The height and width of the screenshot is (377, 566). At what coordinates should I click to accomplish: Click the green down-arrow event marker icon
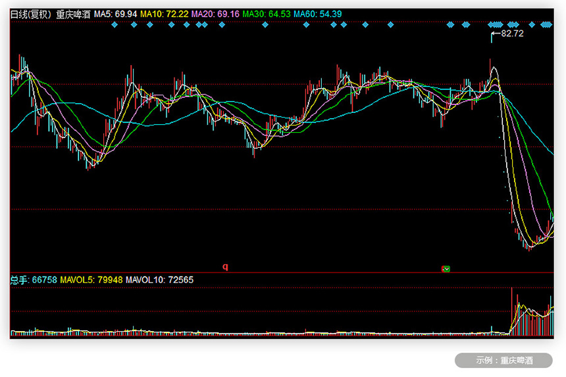coord(447,269)
